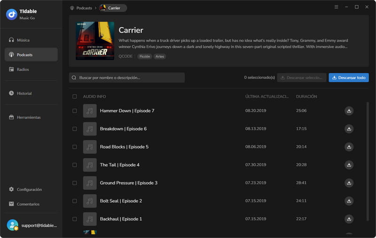This screenshot has width=376, height=238.
Task: Check the Hammer Down Episode 7 checkbox
Action: click(x=75, y=111)
